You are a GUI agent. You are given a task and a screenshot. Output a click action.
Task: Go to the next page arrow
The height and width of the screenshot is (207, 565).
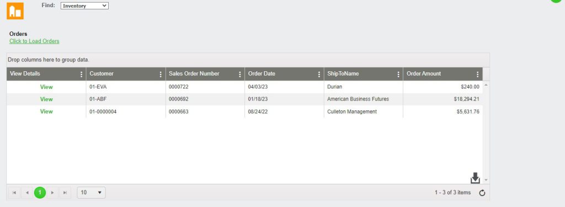[x=52, y=193]
